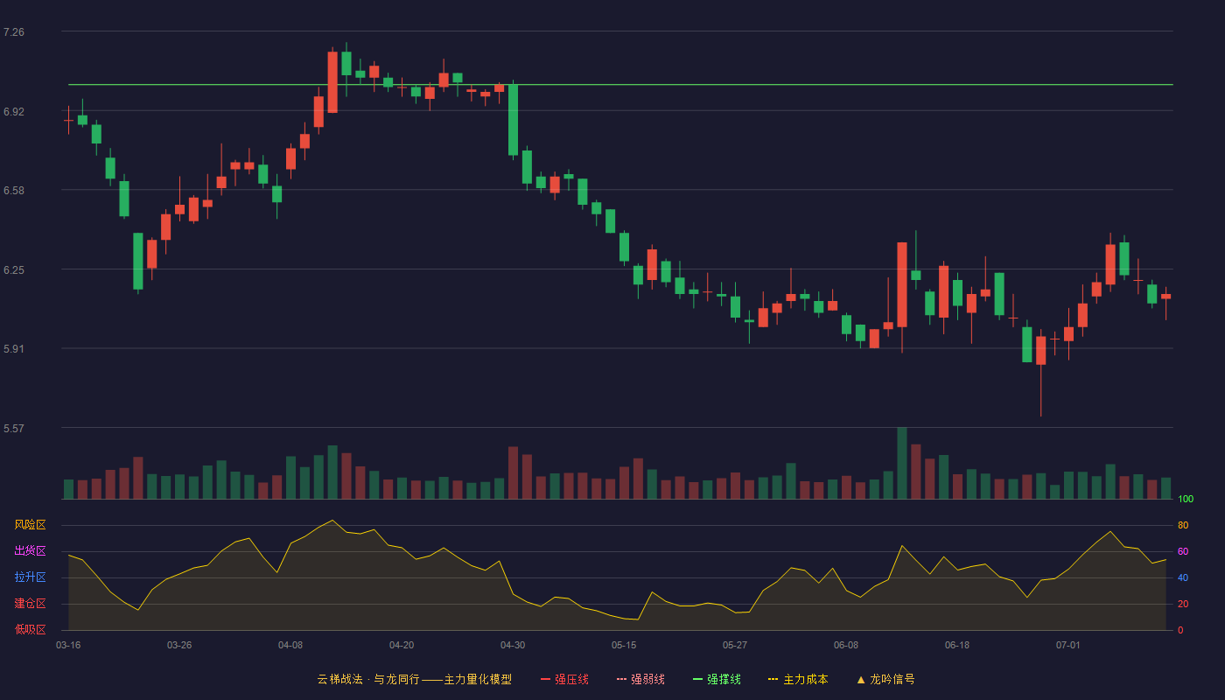Click the 04-30 date label
1225x700 pixels.
click(513, 645)
